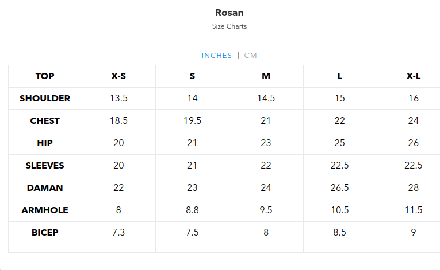Click the HIP row label

click(x=45, y=143)
